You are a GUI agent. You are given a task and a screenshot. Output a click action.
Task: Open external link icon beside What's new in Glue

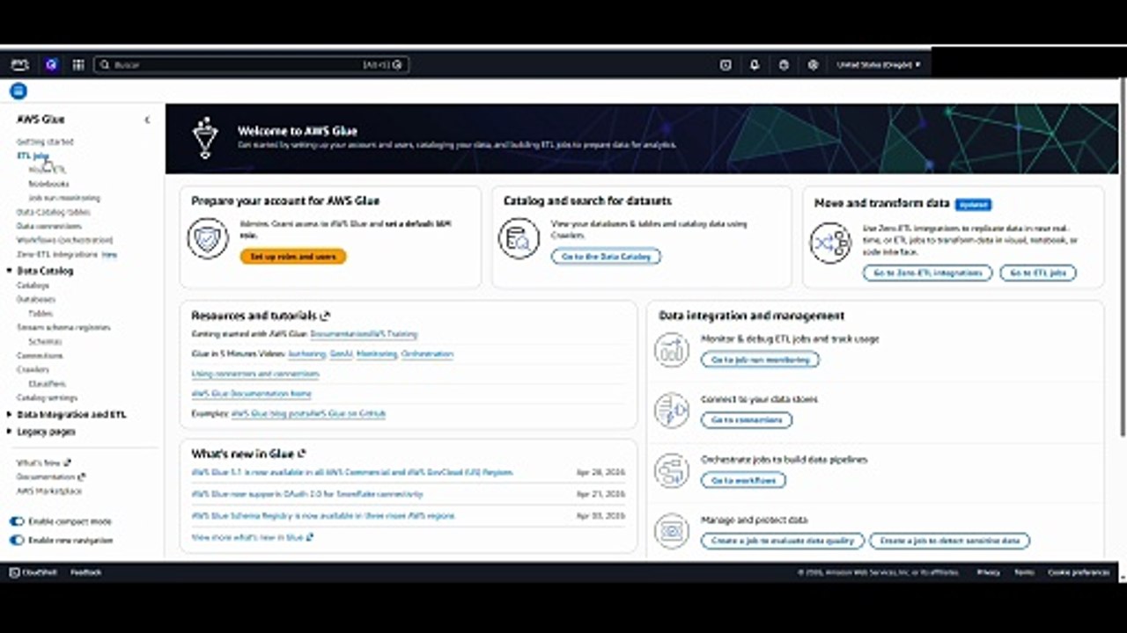point(302,455)
